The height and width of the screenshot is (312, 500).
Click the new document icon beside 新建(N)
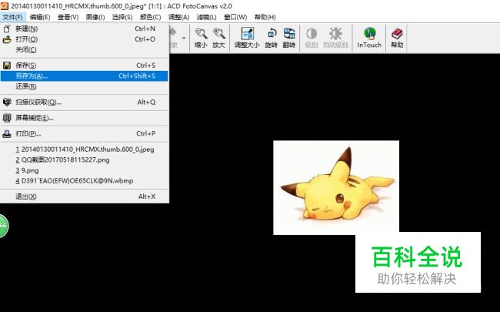pyautogui.click(x=7, y=29)
